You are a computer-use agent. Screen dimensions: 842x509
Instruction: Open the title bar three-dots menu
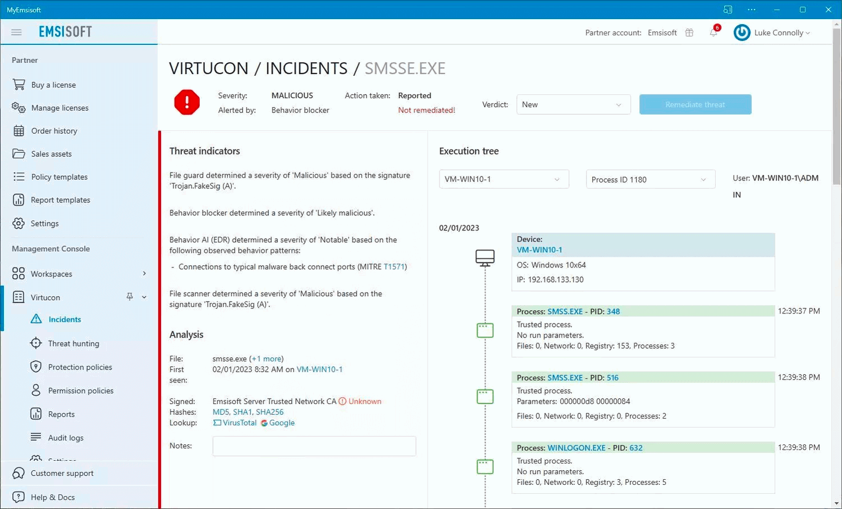coord(752,10)
